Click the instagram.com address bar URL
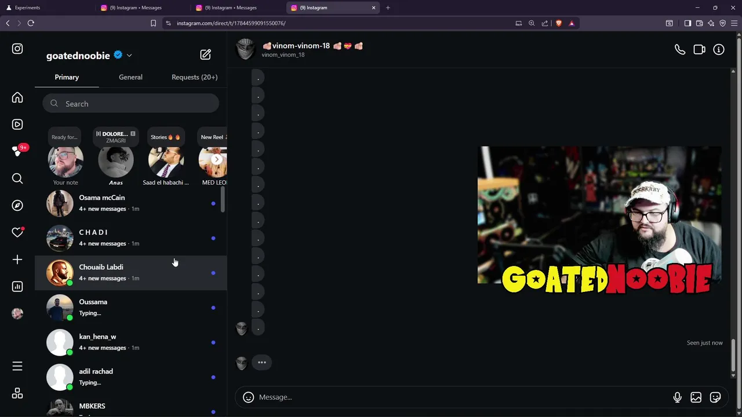 (231, 23)
